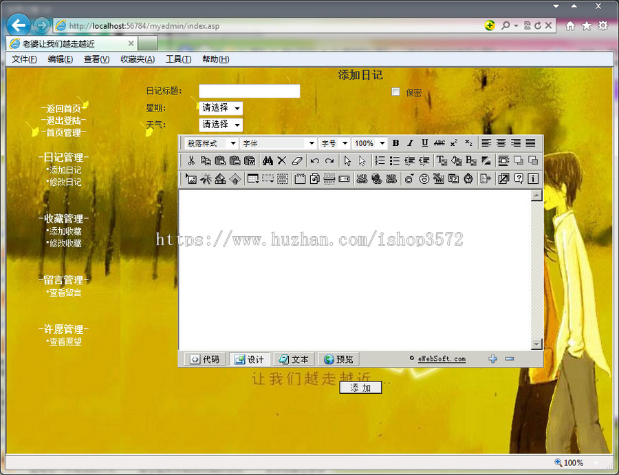Click the minus to shrink editor height

pyautogui.click(x=509, y=359)
